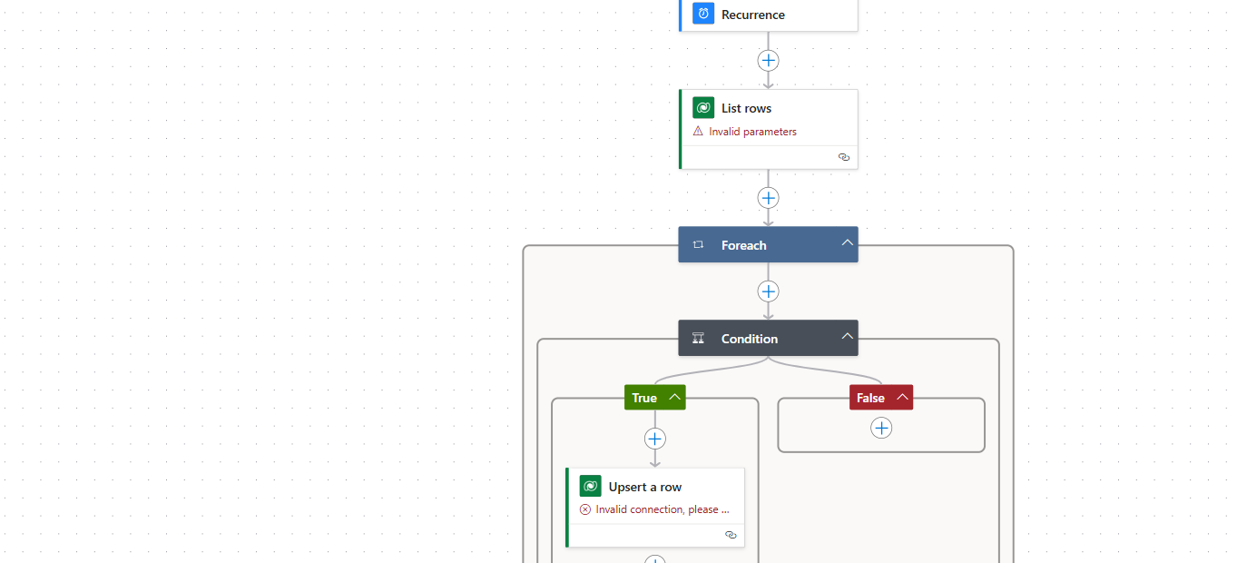Click the Condition branch icon
Image resolution: width=1237 pixels, height=563 pixels.
click(698, 339)
